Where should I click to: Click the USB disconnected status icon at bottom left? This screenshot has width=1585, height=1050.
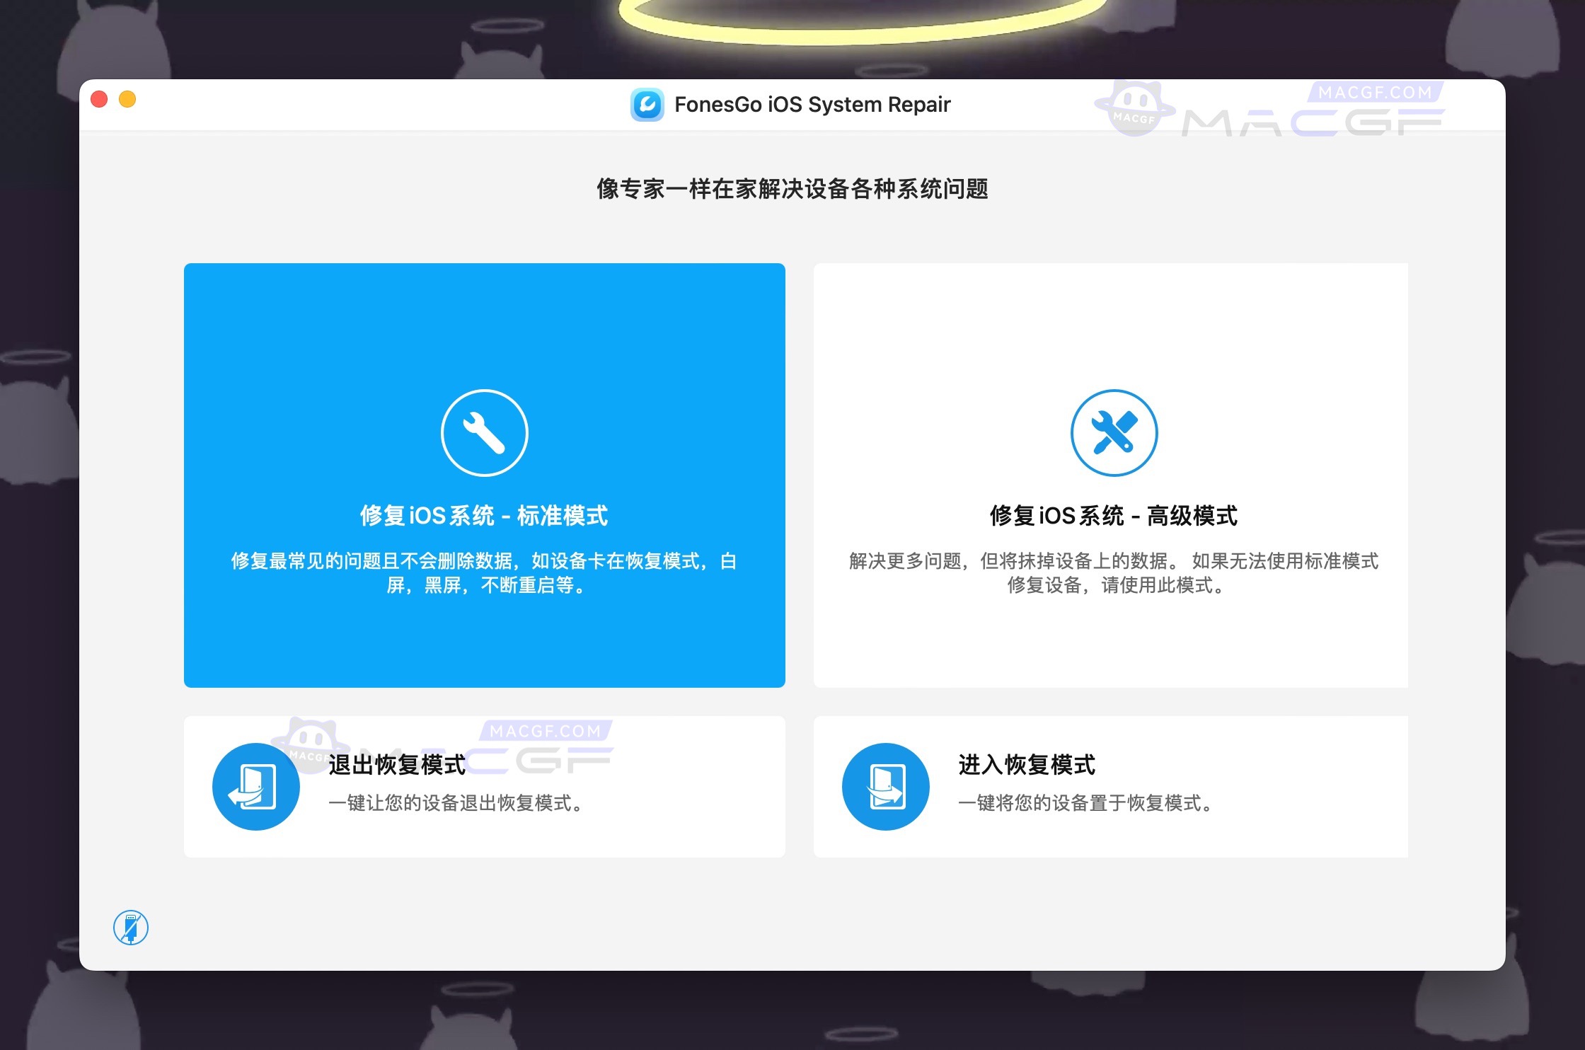pyautogui.click(x=130, y=927)
